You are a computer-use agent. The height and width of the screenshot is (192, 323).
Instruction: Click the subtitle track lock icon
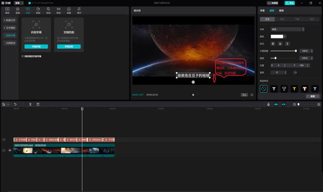(4, 139)
